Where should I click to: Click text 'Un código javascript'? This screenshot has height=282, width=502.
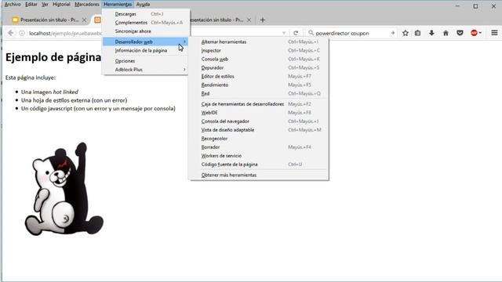[x=47, y=109]
